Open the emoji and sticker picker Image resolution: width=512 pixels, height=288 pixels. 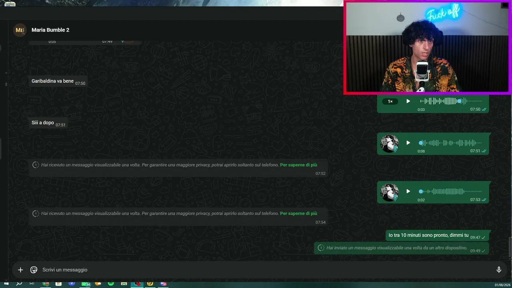point(34,270)
